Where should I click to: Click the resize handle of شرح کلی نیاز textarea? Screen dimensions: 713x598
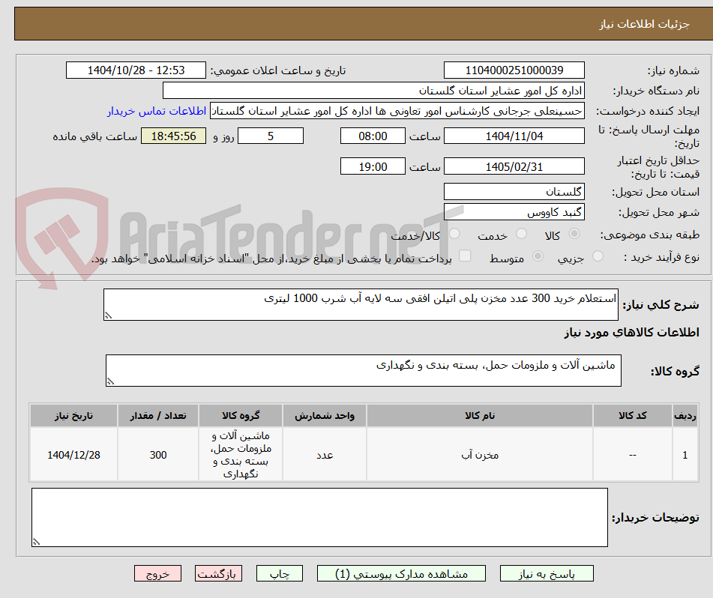tap(108, 315)
